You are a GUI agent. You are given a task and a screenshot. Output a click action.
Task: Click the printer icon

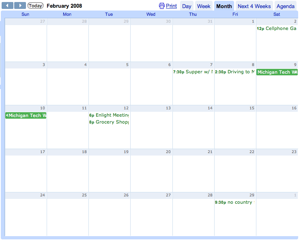(162, 6)
